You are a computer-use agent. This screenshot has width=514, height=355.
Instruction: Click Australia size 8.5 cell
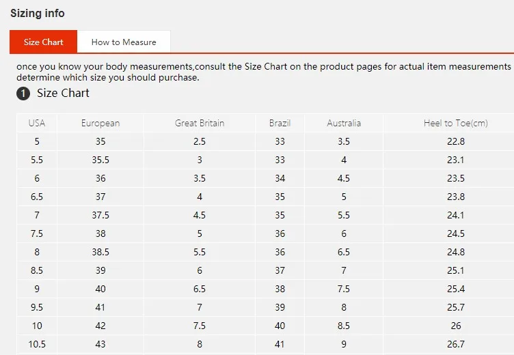[344, 326]
